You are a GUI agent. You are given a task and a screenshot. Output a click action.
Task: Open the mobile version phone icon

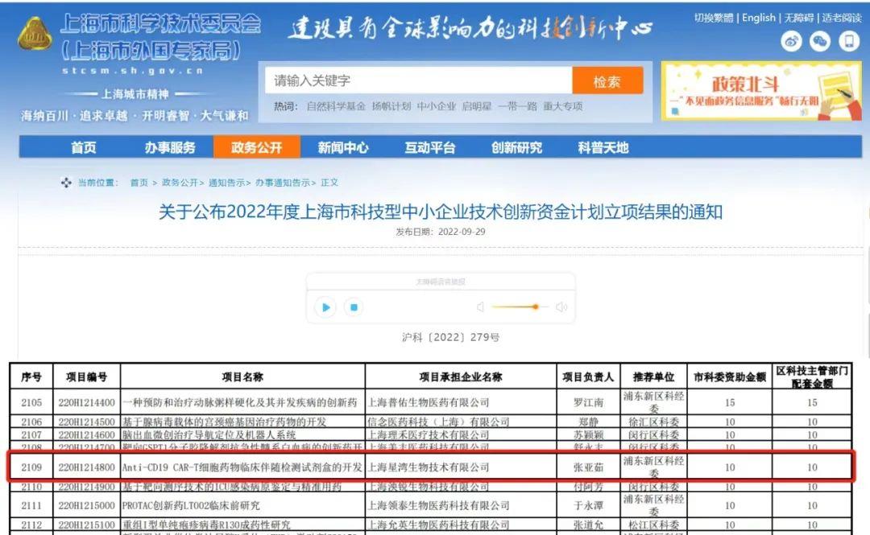coord(849,41)
